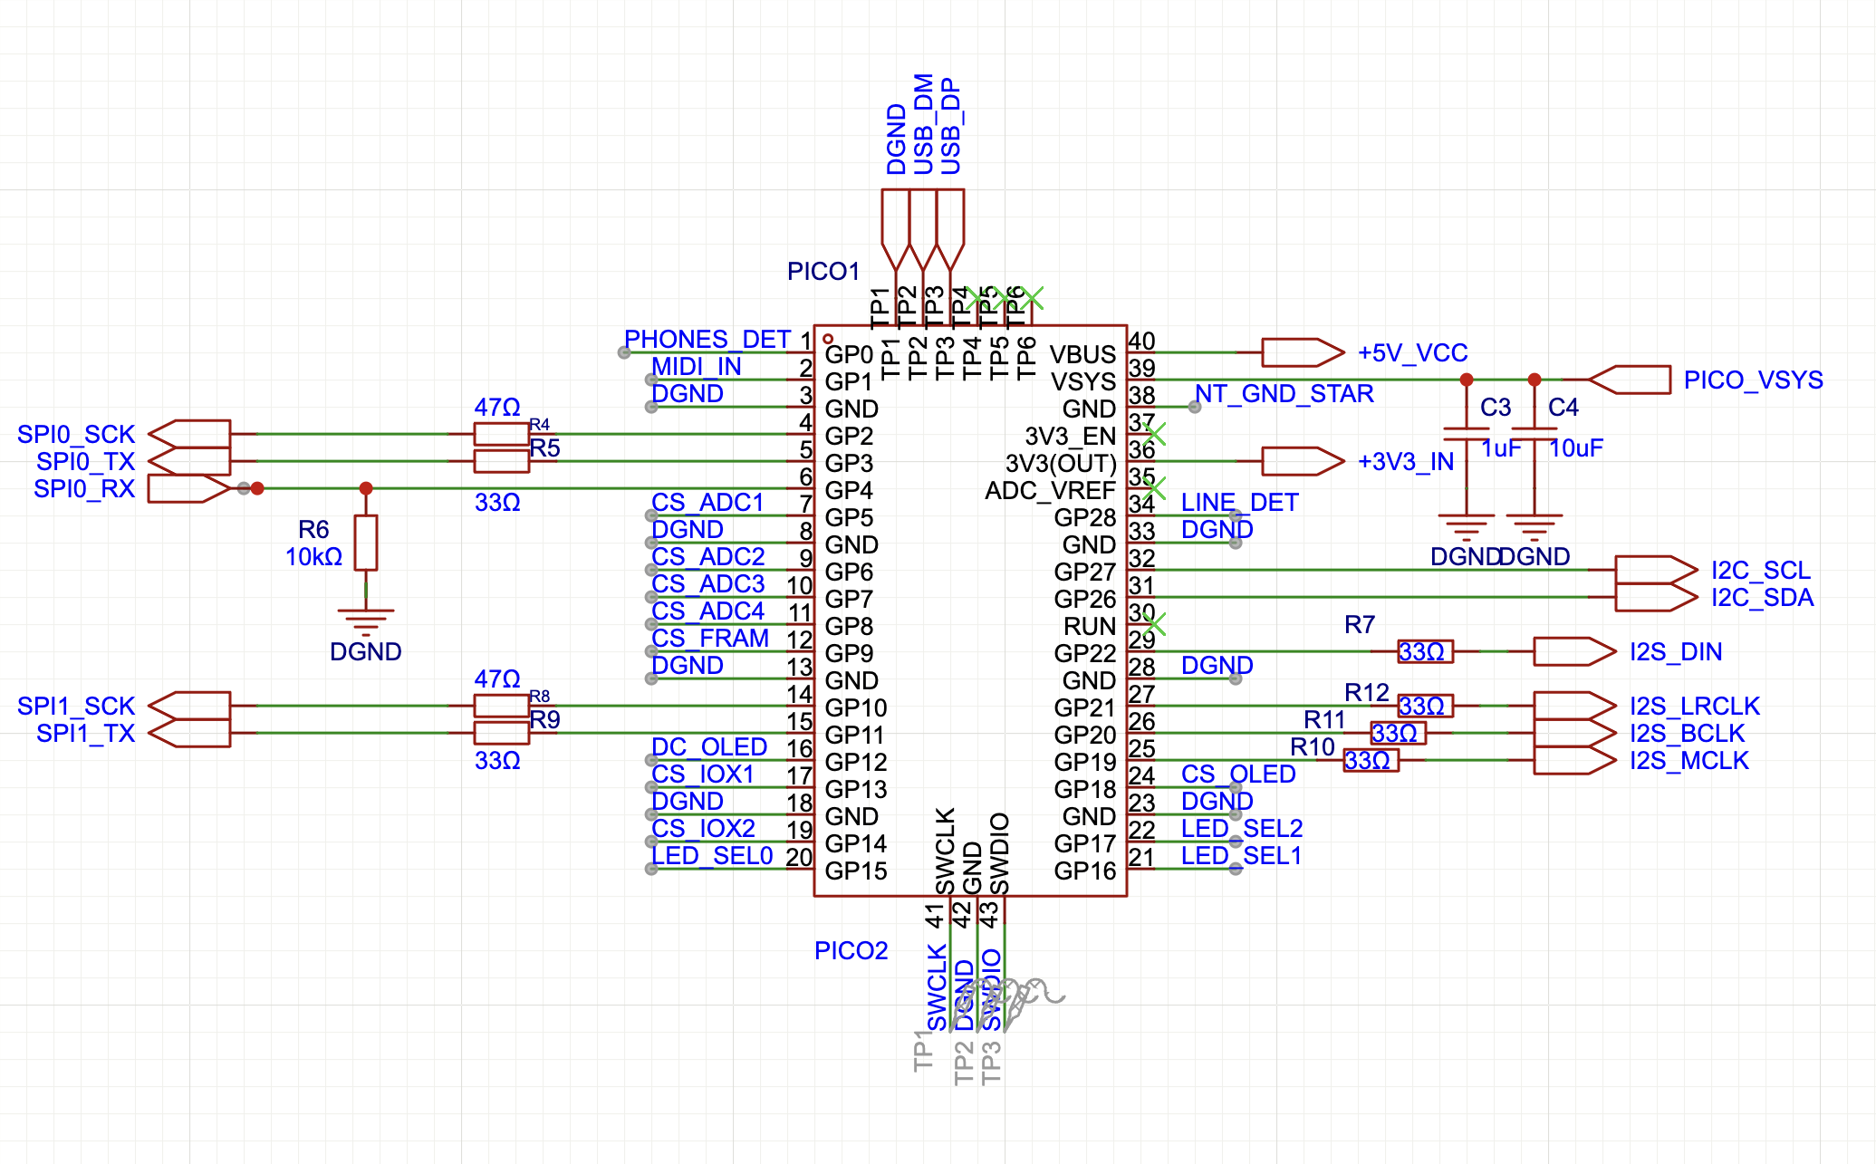
Task: Click the PICO_VSYS net port symbol
Action: [x=1631, y=380]
